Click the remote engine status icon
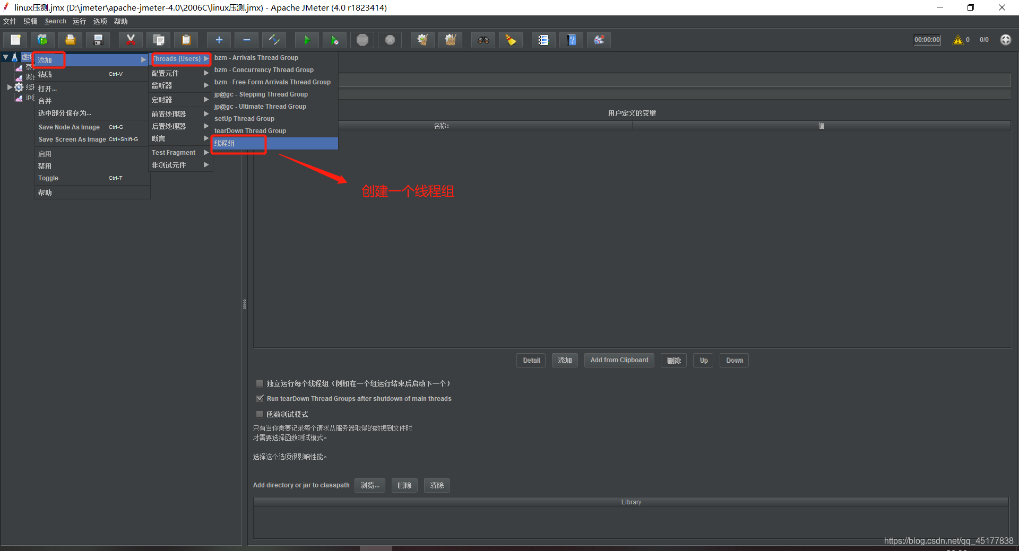The image size is (1019, 551). point(1005,40)
